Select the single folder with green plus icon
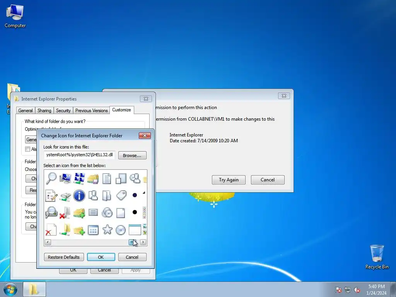The image size is (396, 297). (79, 230)
